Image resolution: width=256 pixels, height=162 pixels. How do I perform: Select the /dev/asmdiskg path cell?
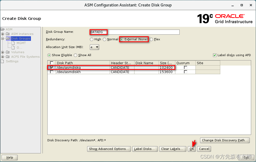[x=83, y=67]
